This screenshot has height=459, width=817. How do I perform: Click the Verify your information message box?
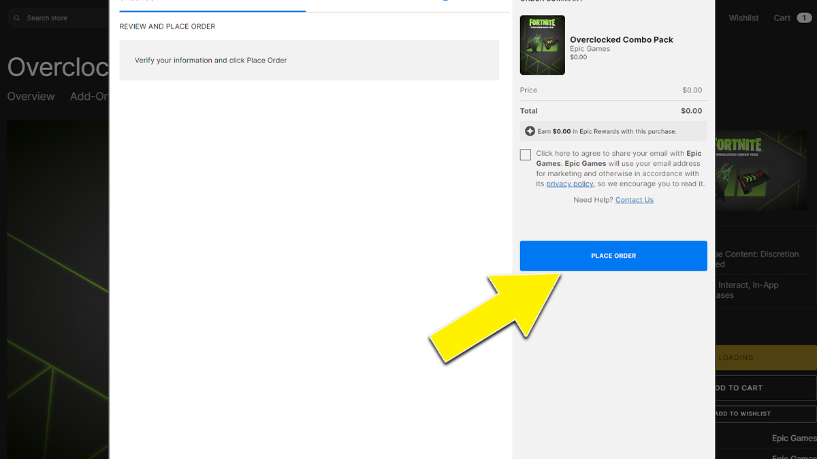click(x=309, y=61)
